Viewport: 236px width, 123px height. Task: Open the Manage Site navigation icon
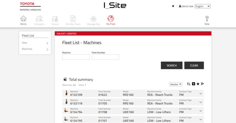93,19
